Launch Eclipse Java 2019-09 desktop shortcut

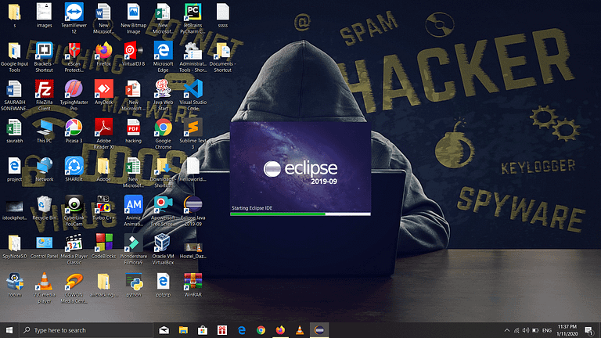point(193,210)
